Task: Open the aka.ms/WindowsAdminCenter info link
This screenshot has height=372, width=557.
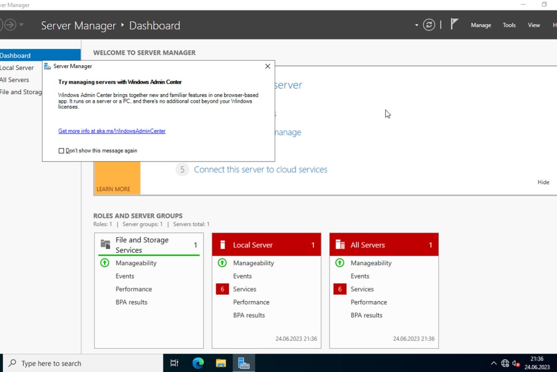Action: (x=112, y=131)
